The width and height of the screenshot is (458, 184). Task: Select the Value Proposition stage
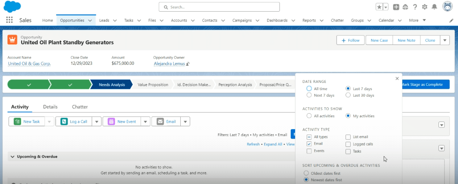coord(153,84)
